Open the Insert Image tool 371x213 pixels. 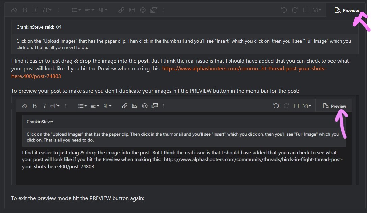point(132,10)
